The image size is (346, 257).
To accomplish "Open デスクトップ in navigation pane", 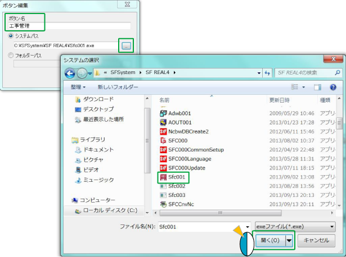I will click(x=94, y=109).
